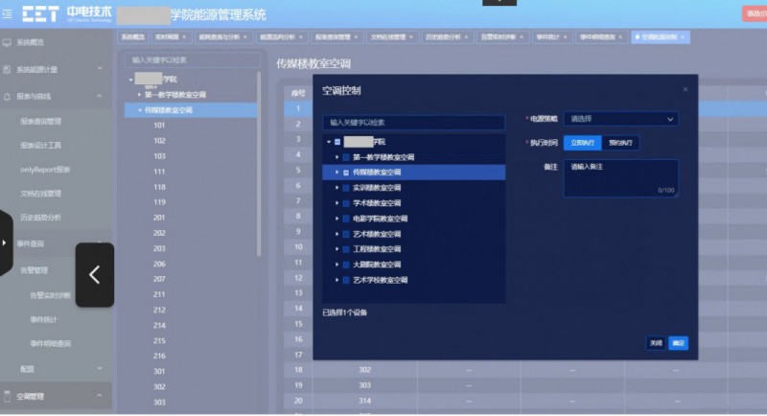Click the left panel keyword search box
The height and width of the screenshot is (416, 767).
click(x=192, y=60)
